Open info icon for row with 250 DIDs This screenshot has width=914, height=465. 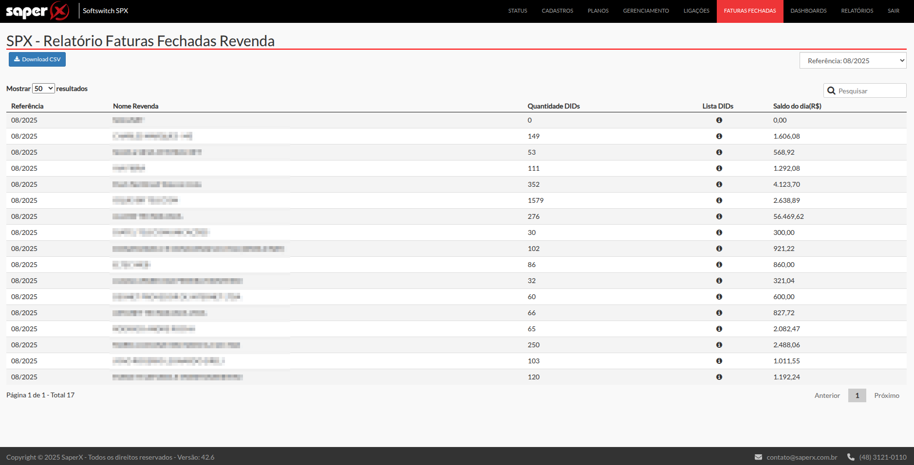click(x=719, y=345)
